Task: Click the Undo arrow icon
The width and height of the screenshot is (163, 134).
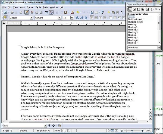Action: point(78,12)
